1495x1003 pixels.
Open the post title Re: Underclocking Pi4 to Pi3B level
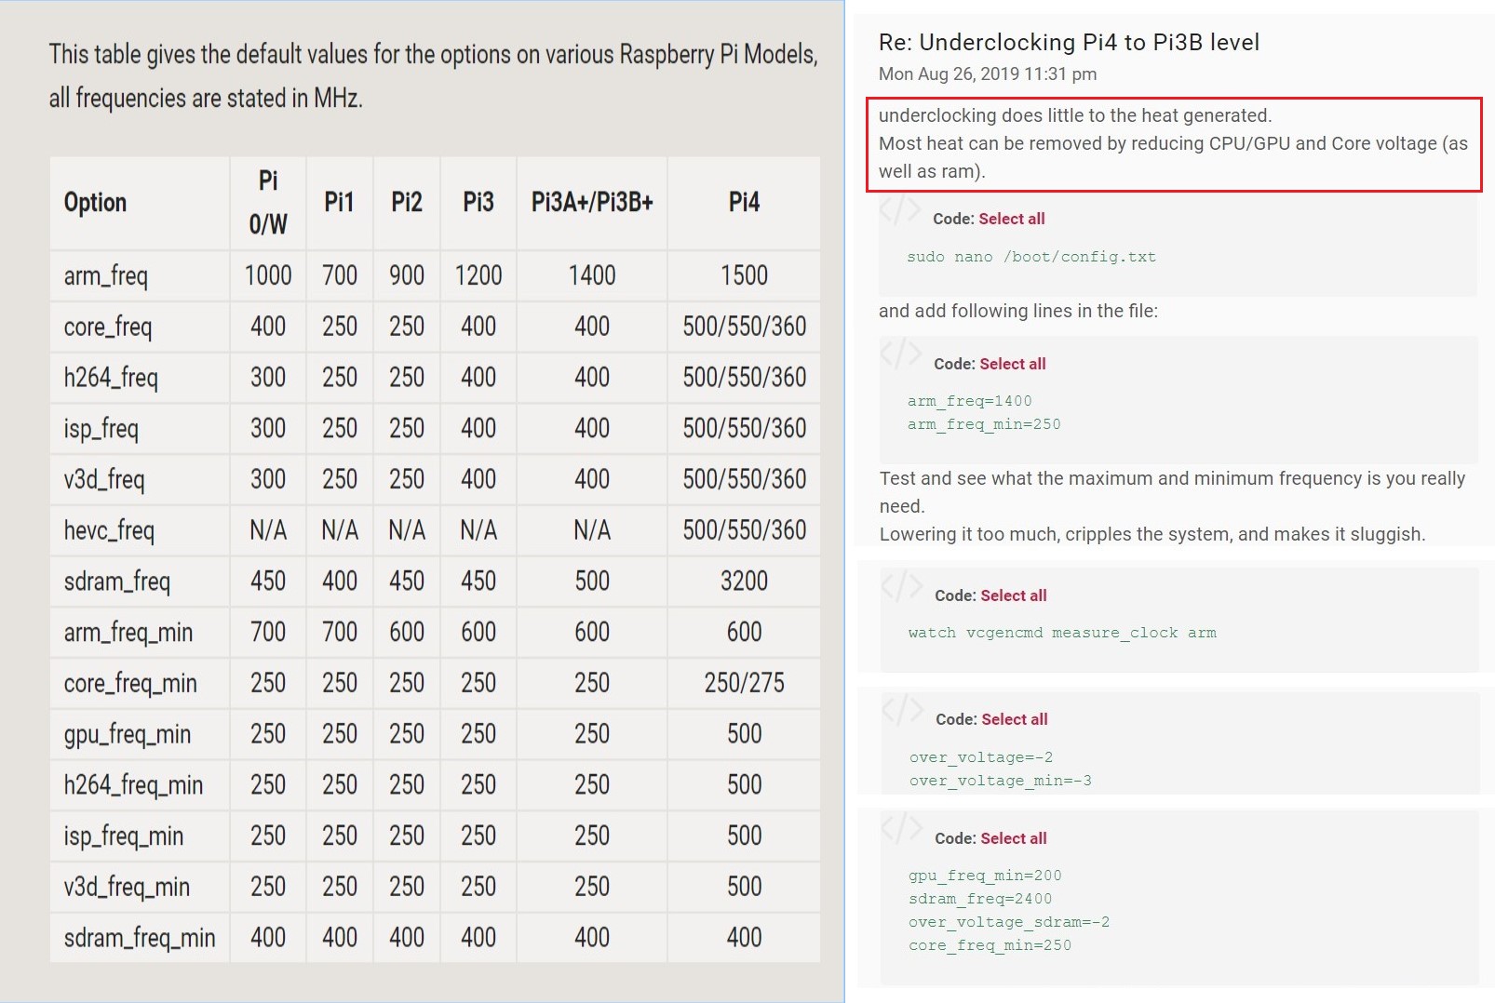click(x=1068, y=43)
